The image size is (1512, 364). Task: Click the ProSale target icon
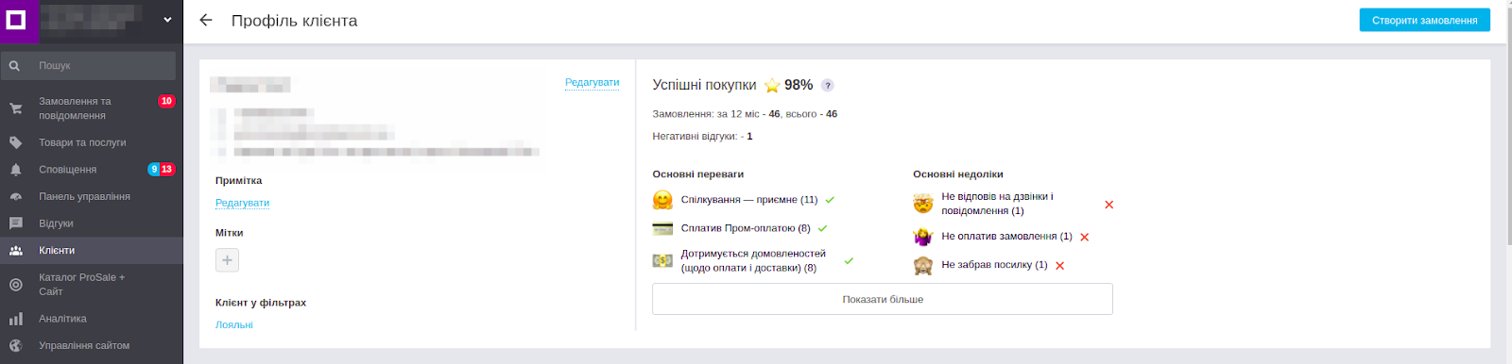point(16,285)
